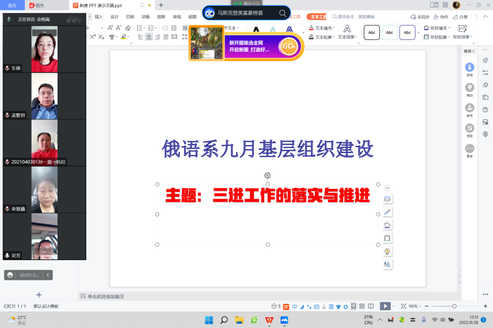Image resolution: width=493 pixels, height=328 pixels.
Task: Collapse the 模板 panel with the chevrons
Action: [x=474, y=51]
